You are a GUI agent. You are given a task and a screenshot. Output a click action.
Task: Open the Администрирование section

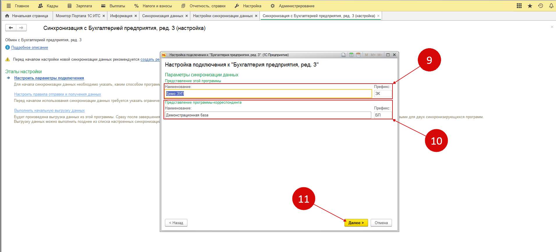(x=292, y=6)
